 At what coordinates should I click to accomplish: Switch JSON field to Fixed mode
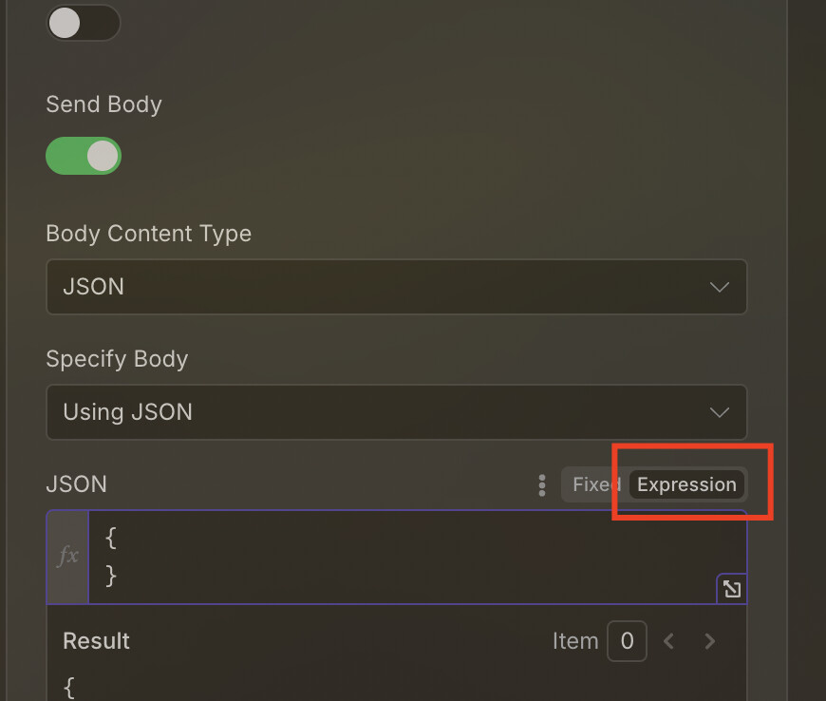[596, 484]
